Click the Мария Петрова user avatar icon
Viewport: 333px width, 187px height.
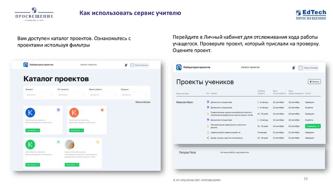click(x=301, y=68)
